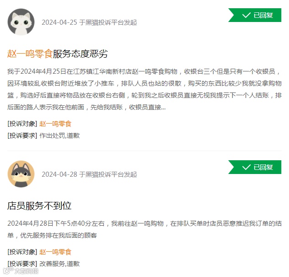Click orange 赵一鸣零食 in the first complaint title
The image size is (289, 277).
click(x=30, y=54)
